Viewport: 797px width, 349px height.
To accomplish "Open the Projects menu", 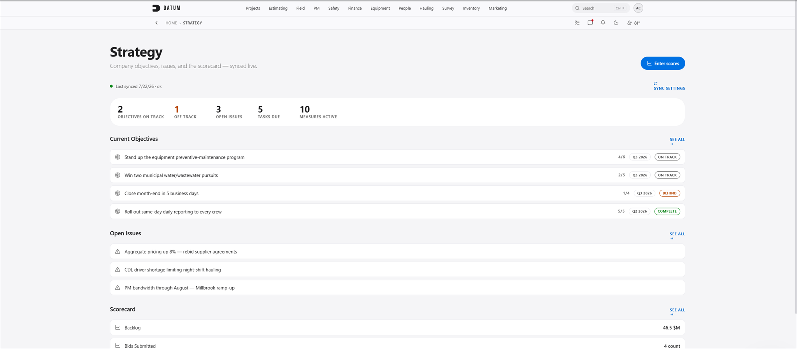I will point(253,8).
